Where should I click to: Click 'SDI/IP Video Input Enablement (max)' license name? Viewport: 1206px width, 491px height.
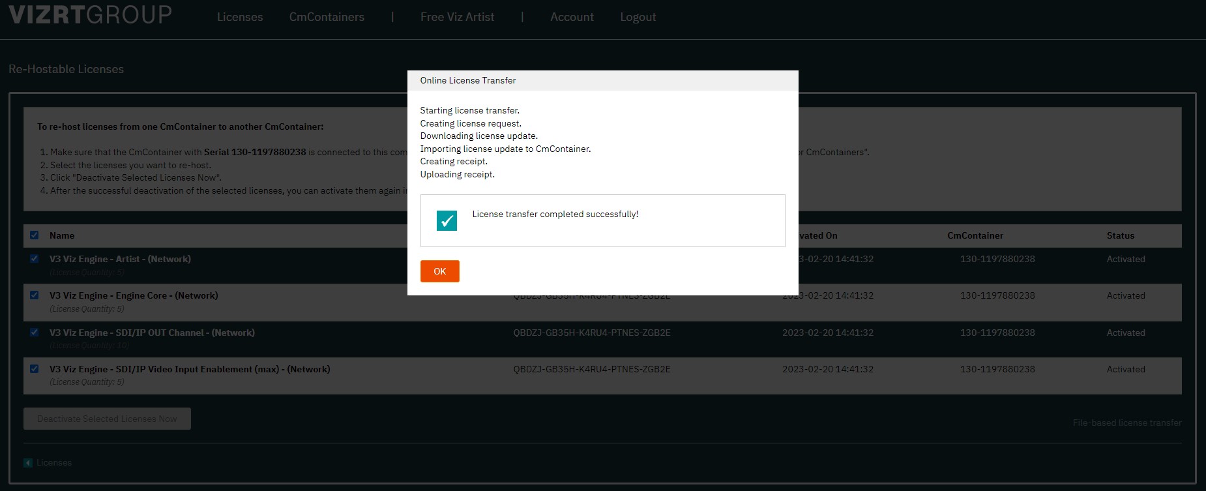click(190, 369)
